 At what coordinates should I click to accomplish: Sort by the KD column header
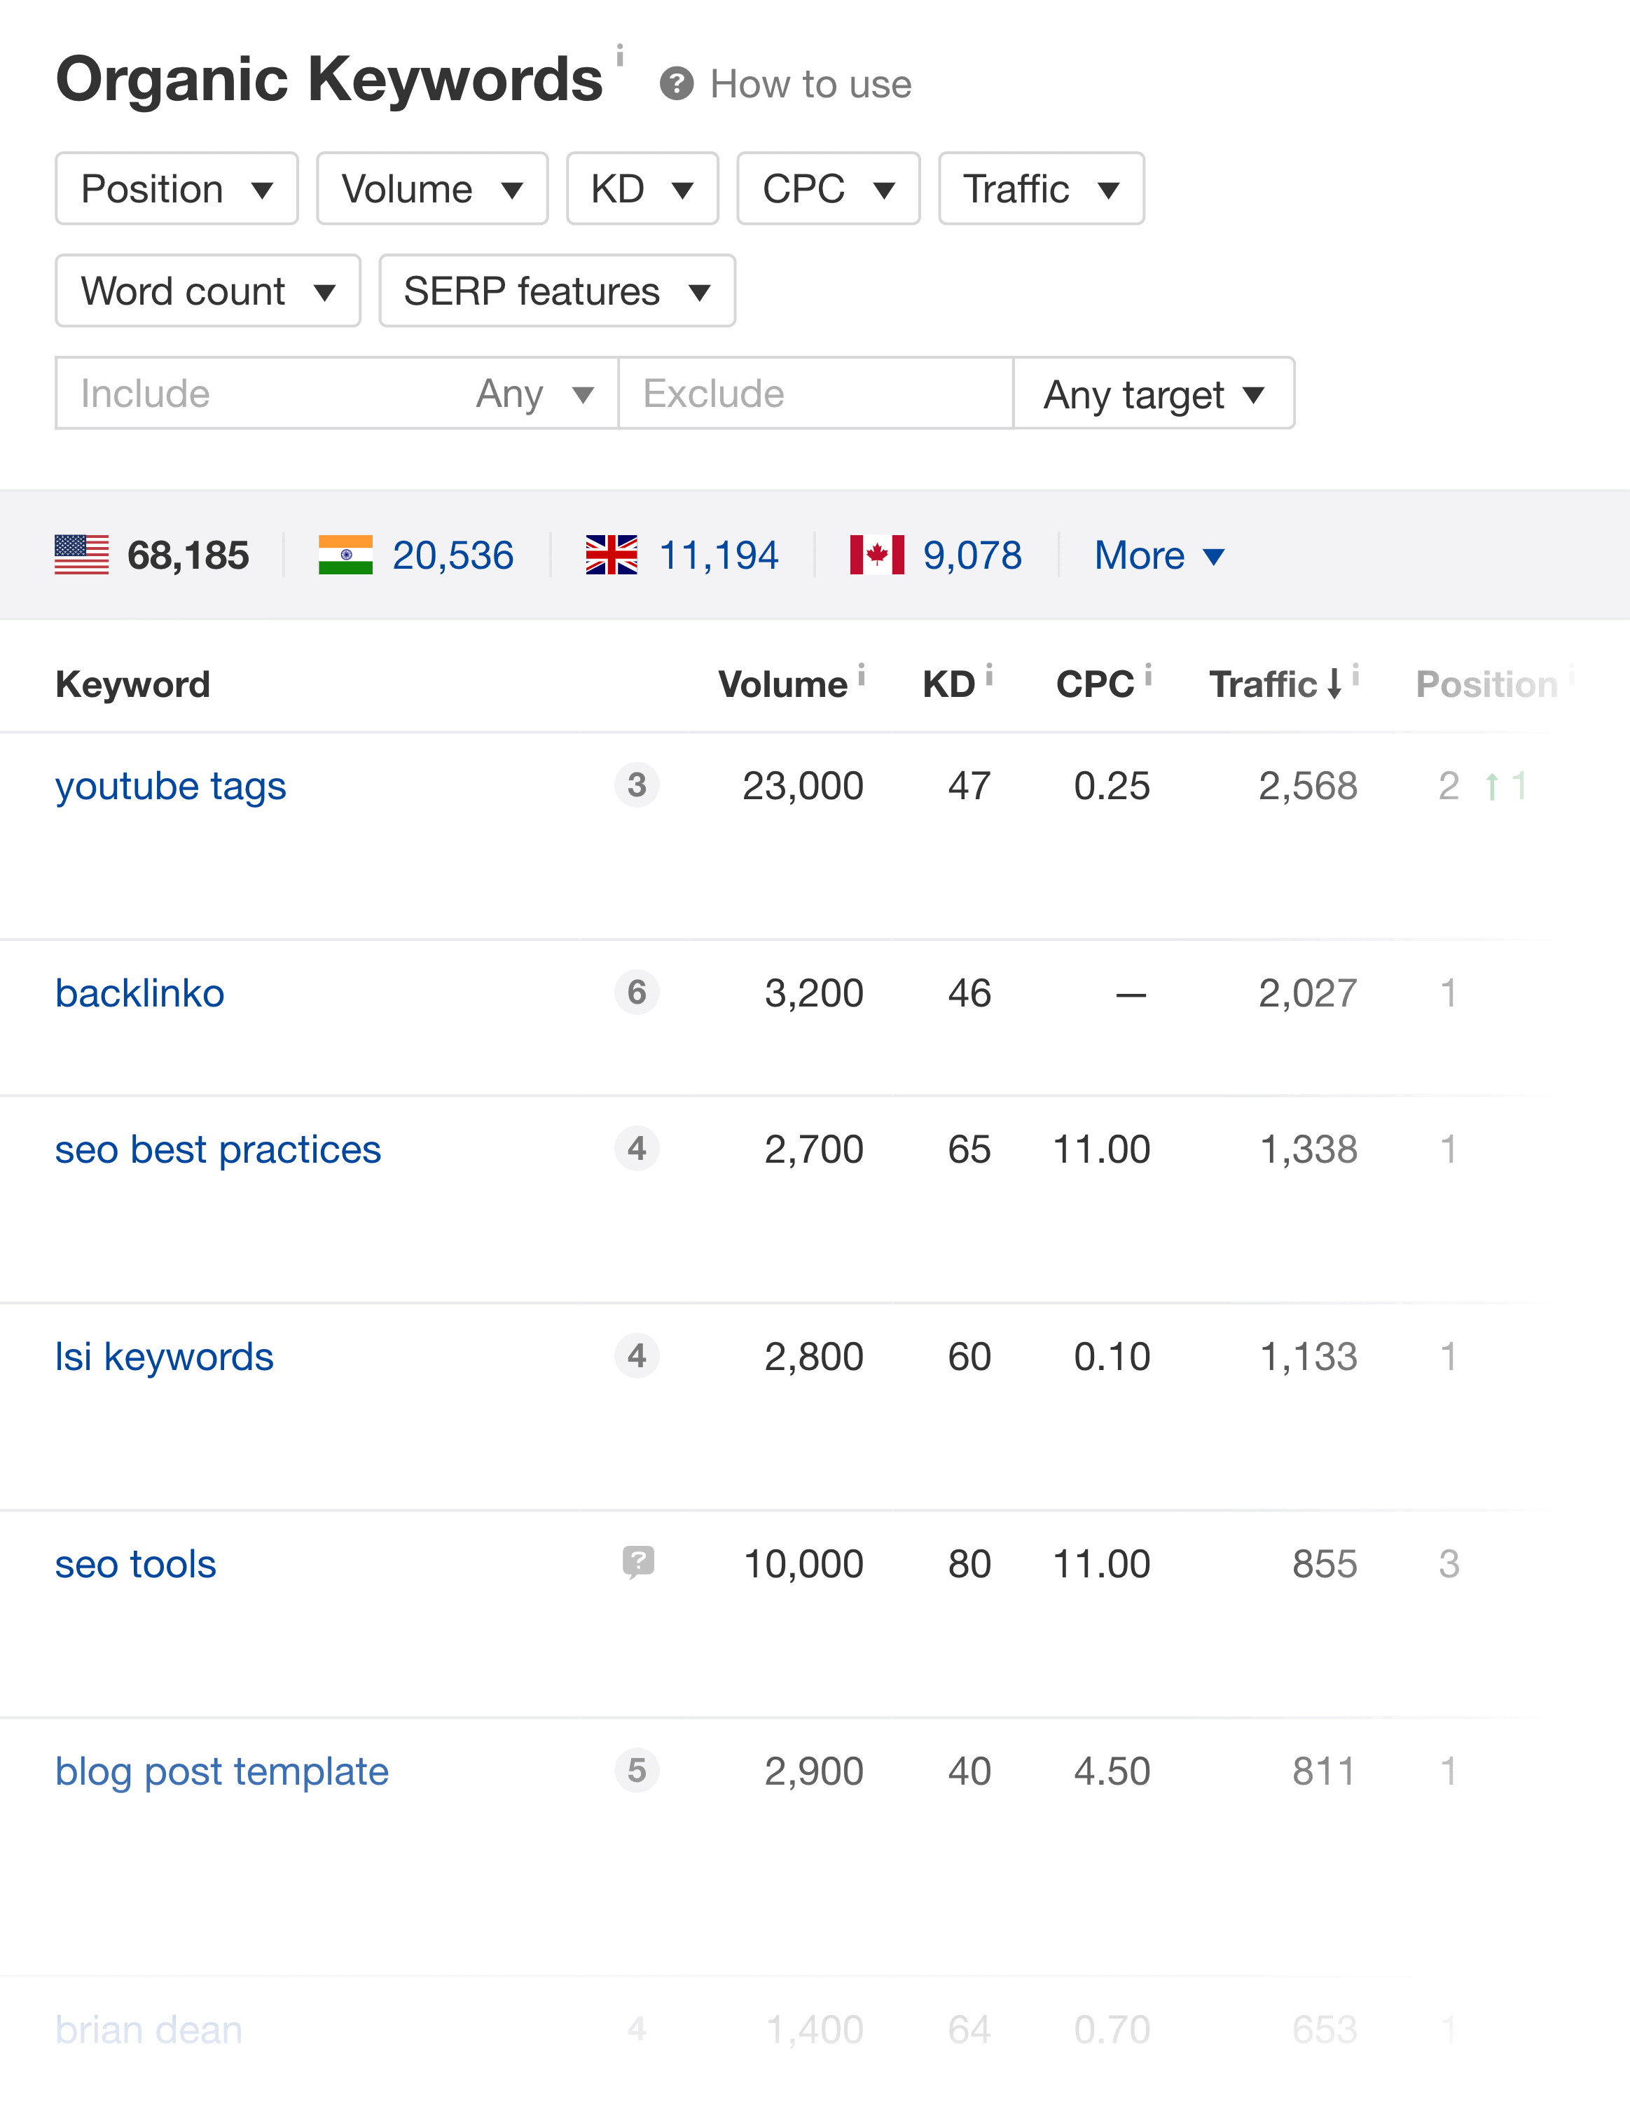(x=949, y=684)
